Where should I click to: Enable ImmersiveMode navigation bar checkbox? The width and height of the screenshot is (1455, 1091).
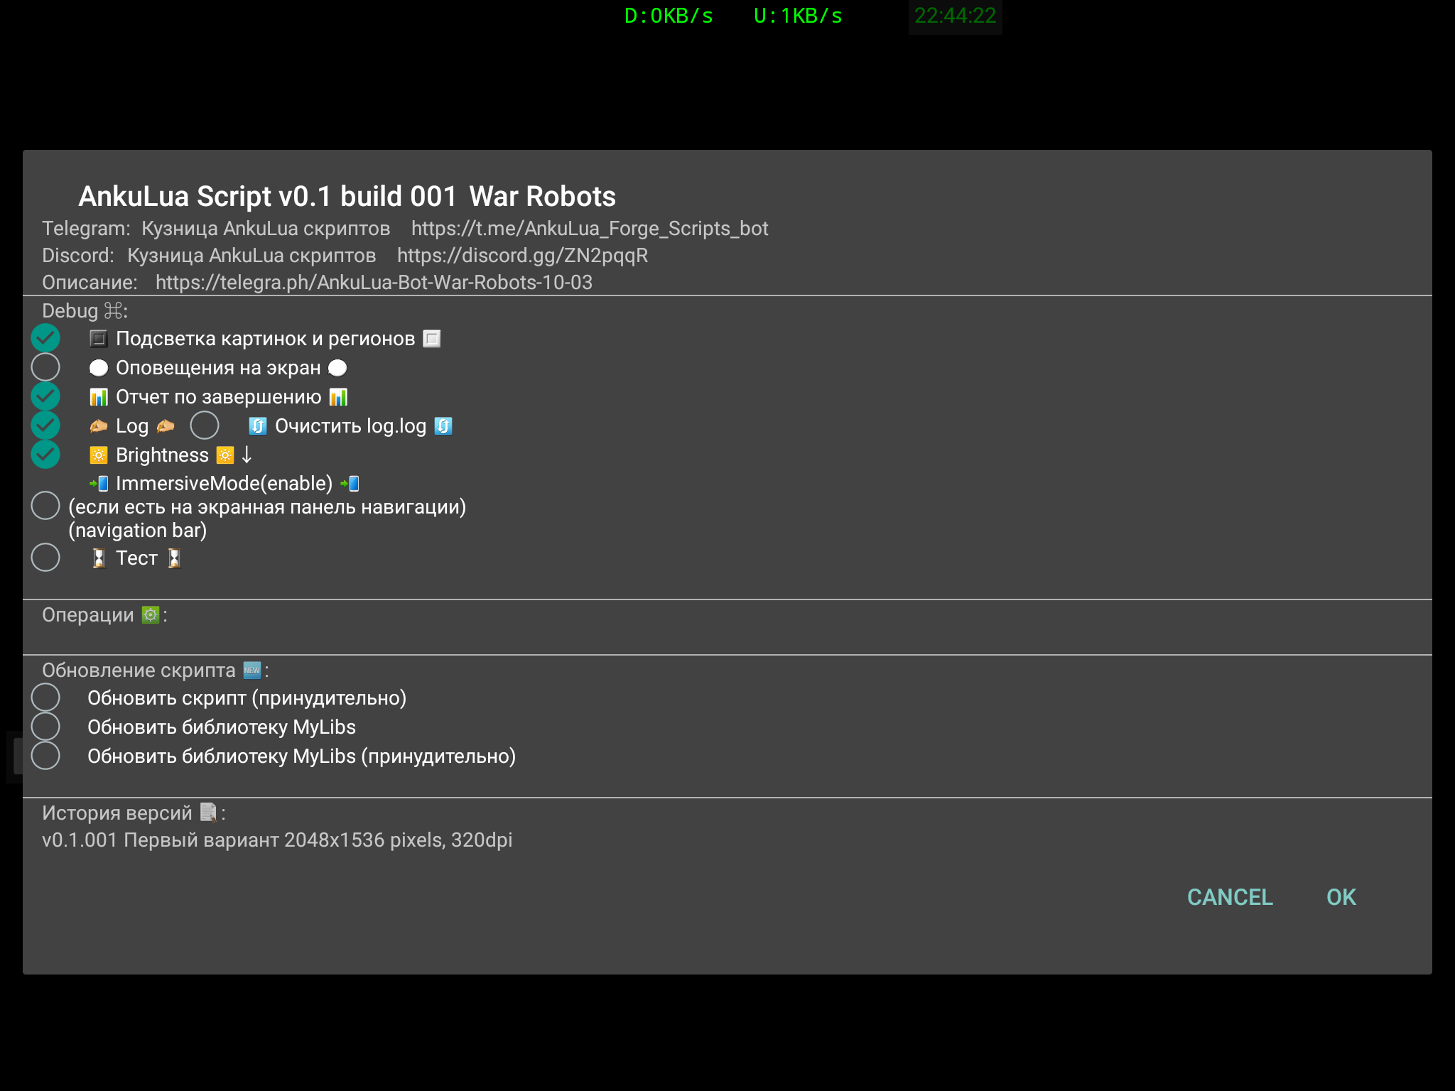tap(45, 506)
